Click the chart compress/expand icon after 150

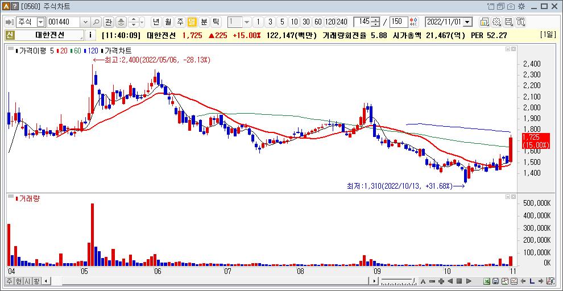tap(414, 22)
